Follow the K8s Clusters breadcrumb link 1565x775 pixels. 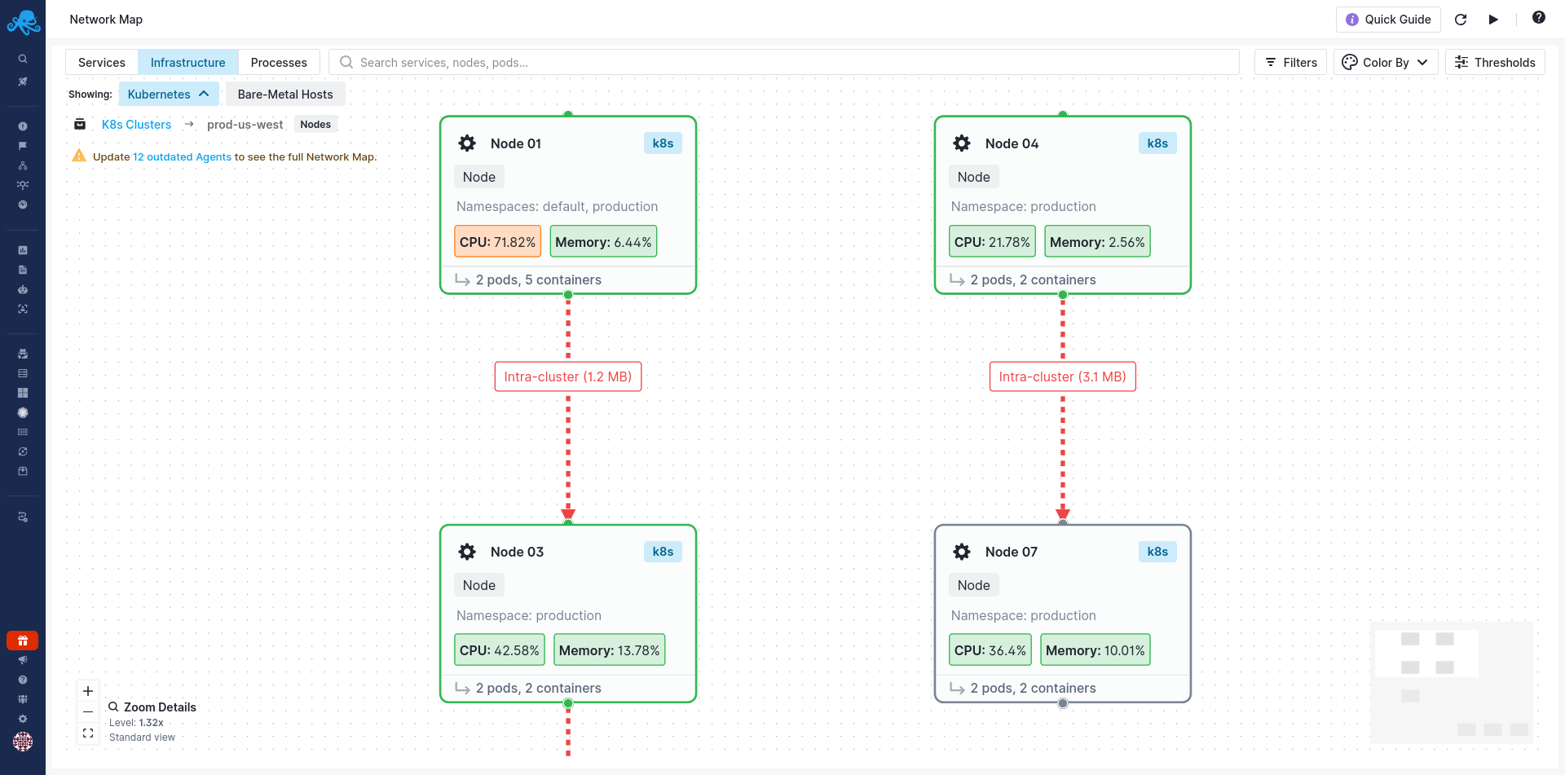(136, 124)
